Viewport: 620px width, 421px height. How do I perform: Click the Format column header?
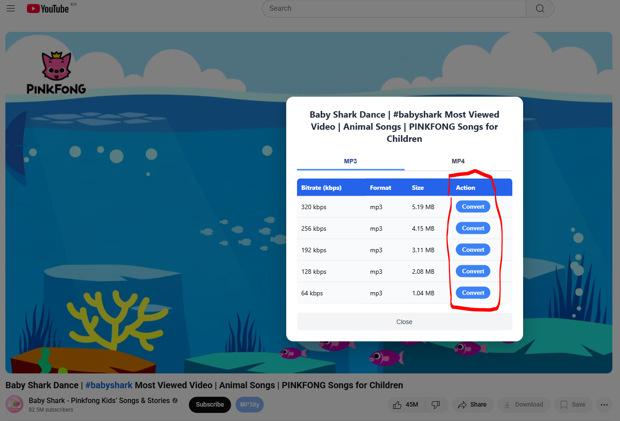tap(380, 188)
